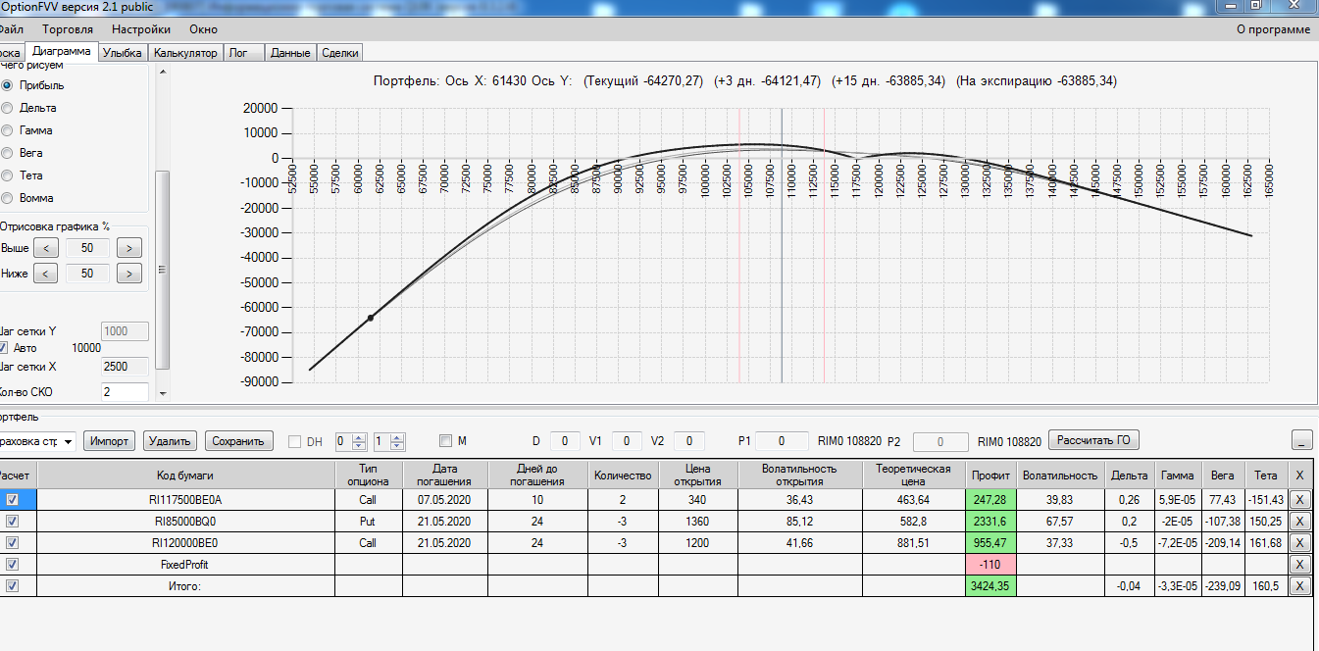This screenshot has width=1319, height=651.
Task: Increase the Выше graph percent
Action: 129,248
